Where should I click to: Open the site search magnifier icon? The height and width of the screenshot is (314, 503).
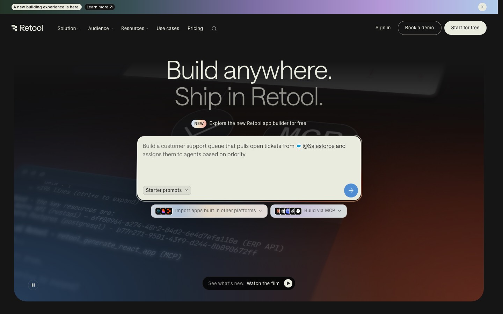pyautogui.click(x=214, y=29)
